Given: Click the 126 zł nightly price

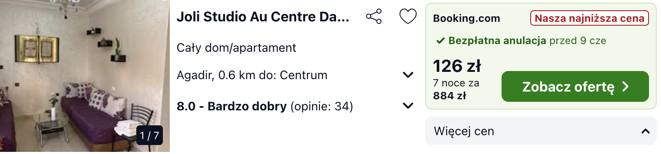Looking at the screenshot, I should (x=457, y=66).
